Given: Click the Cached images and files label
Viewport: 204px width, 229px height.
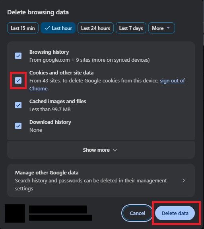Looking at the screenshot, I should click(x=58, y=101).
